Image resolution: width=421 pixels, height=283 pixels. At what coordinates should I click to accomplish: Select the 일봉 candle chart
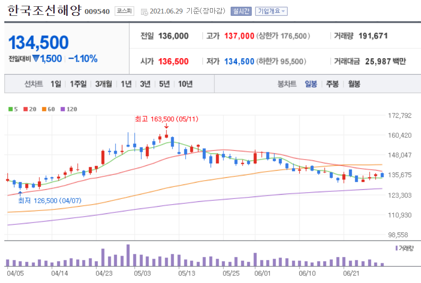(x=311, y=84)
